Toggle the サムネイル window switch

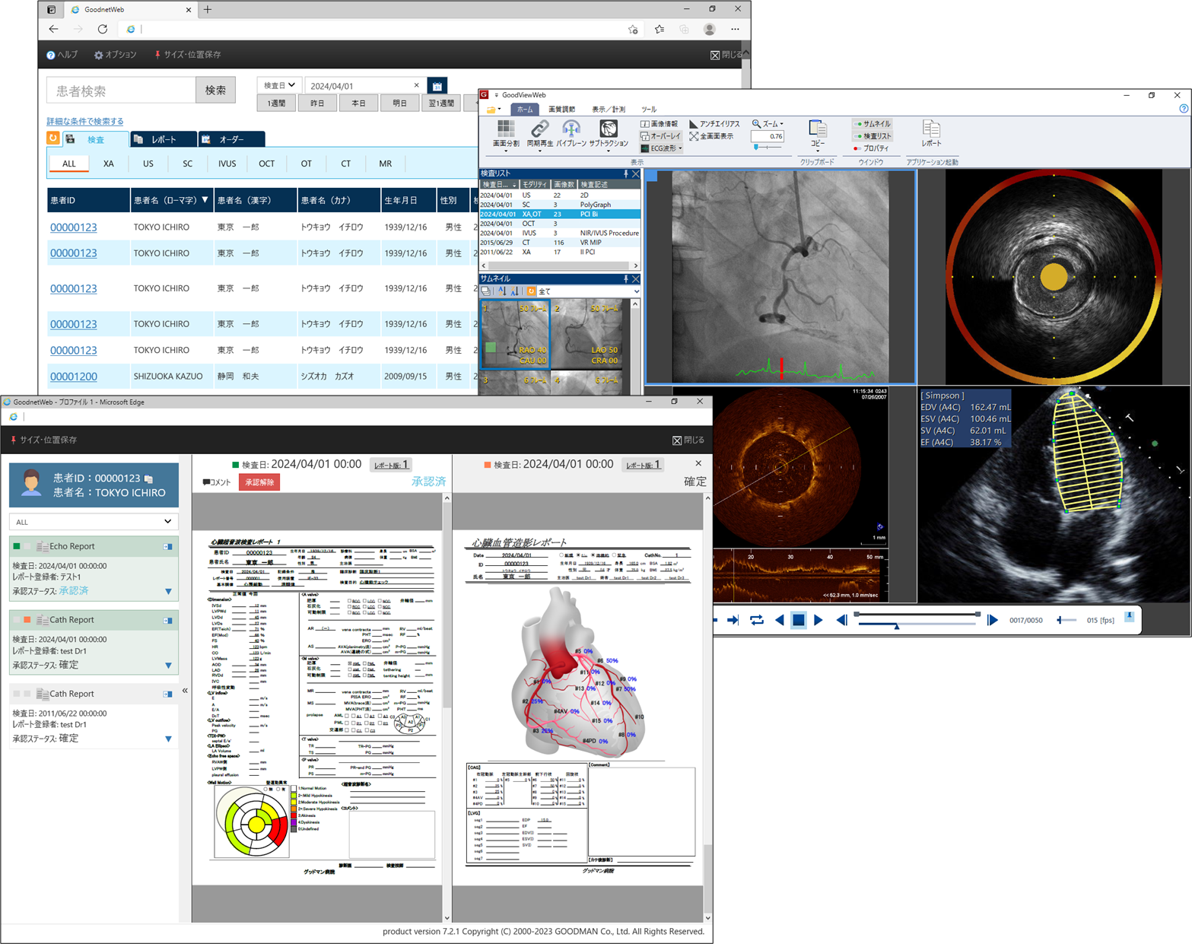tap(872, 124)
